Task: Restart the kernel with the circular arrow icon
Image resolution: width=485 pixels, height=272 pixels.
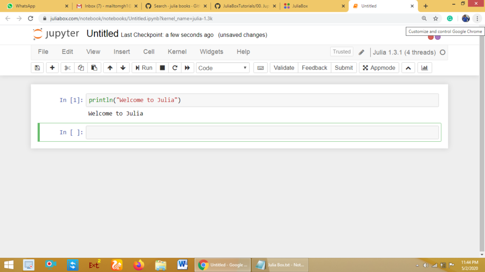Action: (x=175, y=68)
